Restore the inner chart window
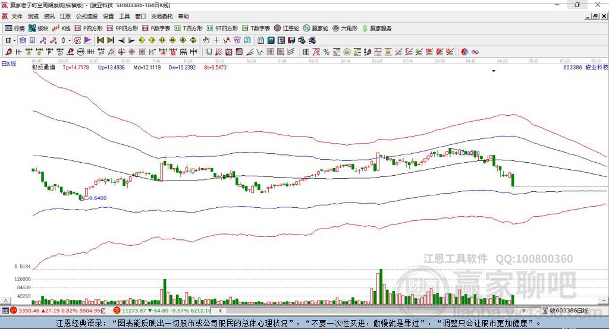The width and height of the screenshot is (609, 329). 595,16
